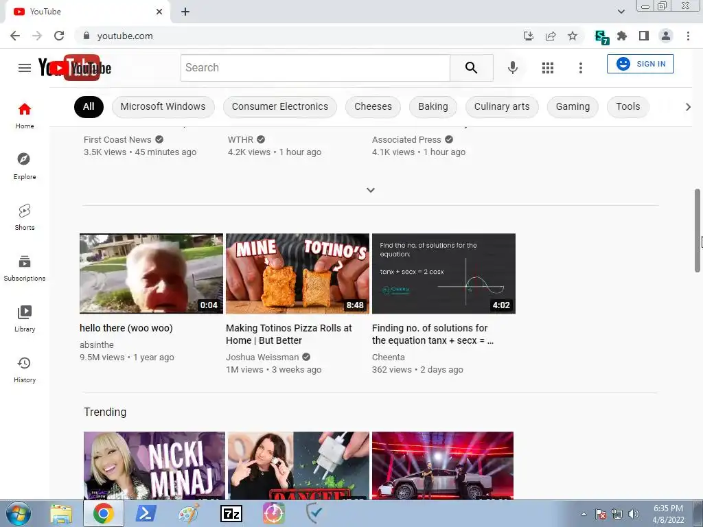
Task: Open Windows Explorer from taskbar
Action: point(61,514)
